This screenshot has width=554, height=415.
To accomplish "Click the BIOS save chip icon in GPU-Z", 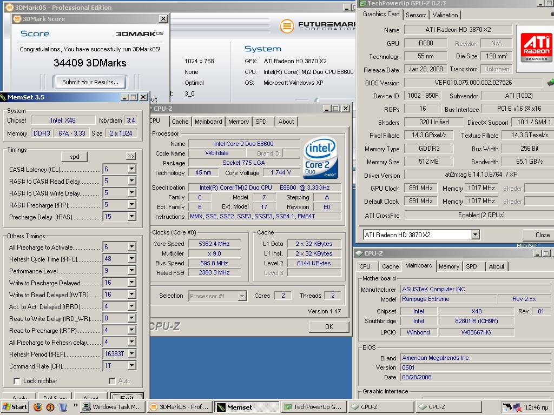I will (x=550, y=83).
